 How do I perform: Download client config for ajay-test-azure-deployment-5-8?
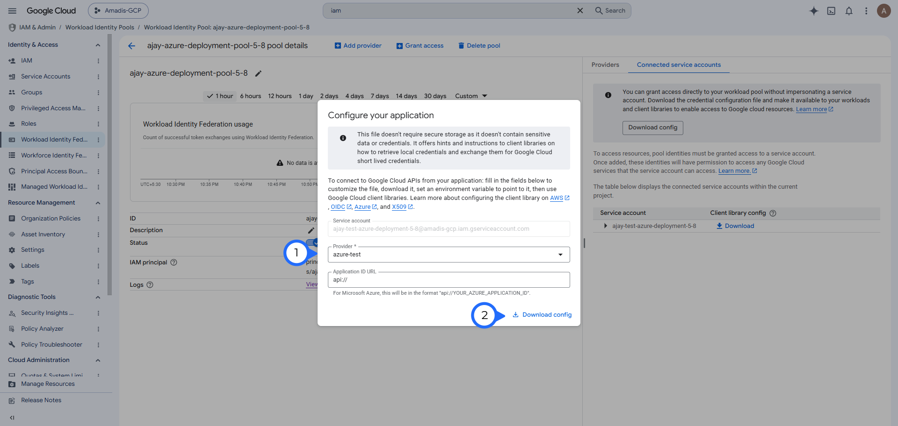pos(735,226)
